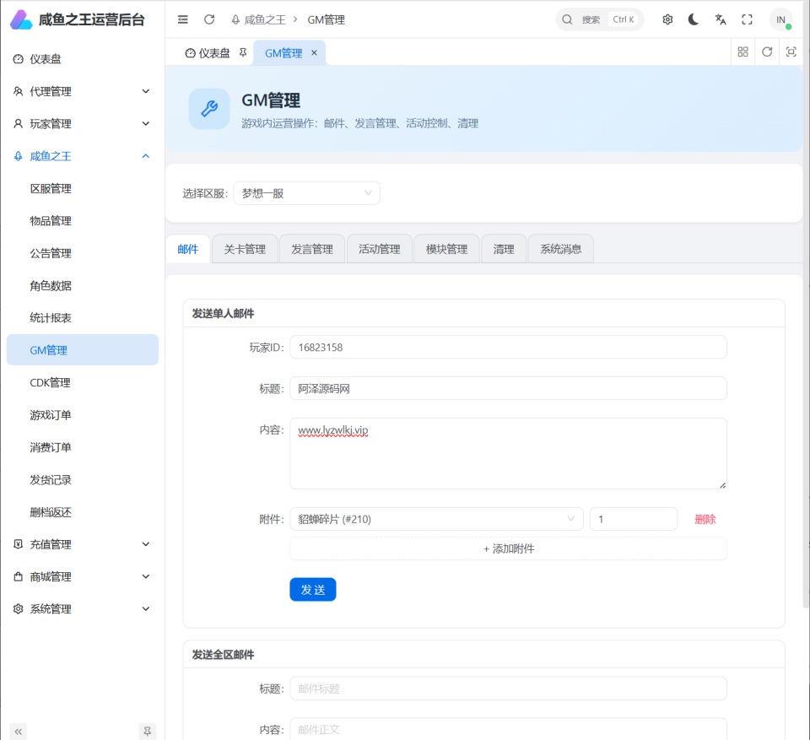Viewport: 810px width, 740px height.
Task: Switch to 邮件 tab
Action: pos(188,249)
